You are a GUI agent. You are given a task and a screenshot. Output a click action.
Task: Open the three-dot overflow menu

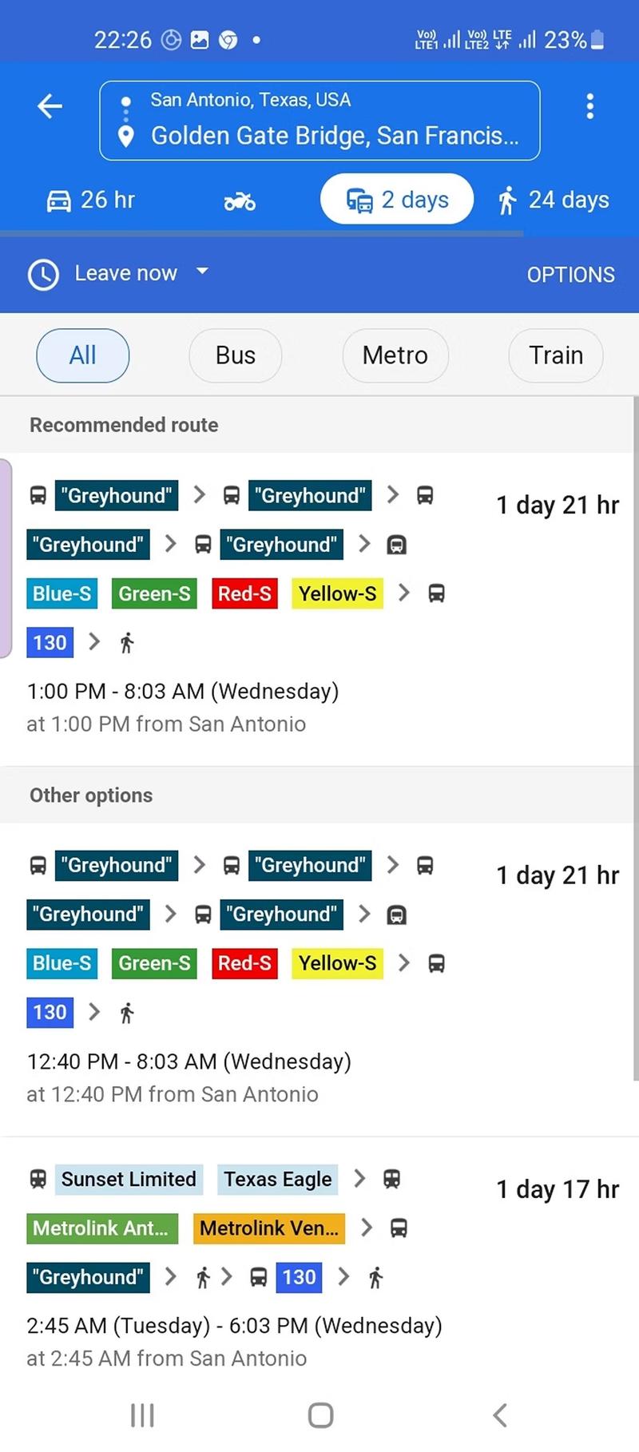click(x=589, y=105)
